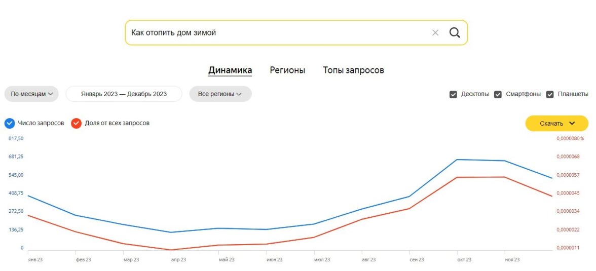596x271 pixels.
Task: Open the По месяцам period dropdown
Action: (x=31, y=94)
